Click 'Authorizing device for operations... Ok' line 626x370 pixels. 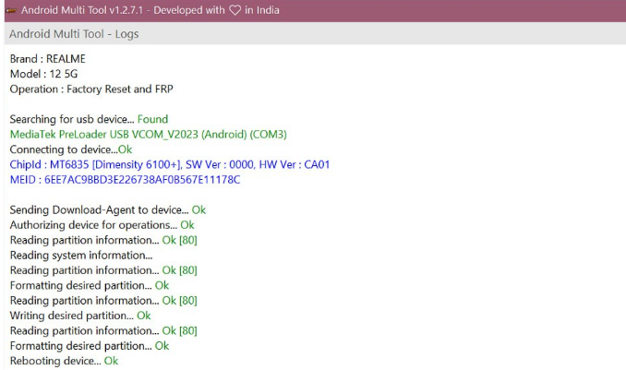(102, 225)
